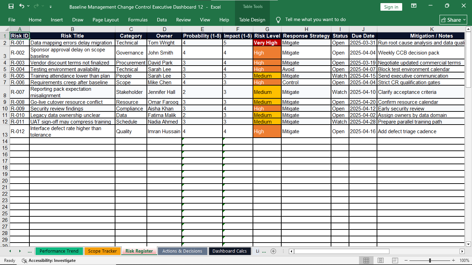Add a new sheet with plus icon
Image resolution: width=472 pixels, height=265 pixels.
273,251
